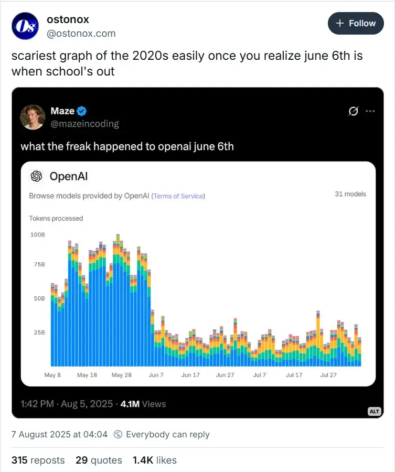Click the reply-settings icon beside Everybody can reply

point(119,434)
